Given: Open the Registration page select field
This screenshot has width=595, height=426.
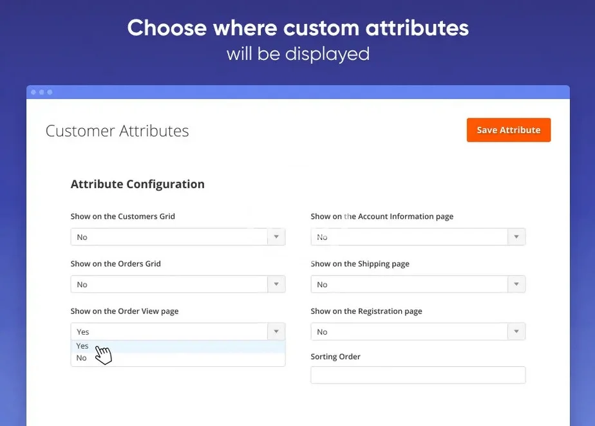Looking at the screenshot, I should click(x=409, y=332).
